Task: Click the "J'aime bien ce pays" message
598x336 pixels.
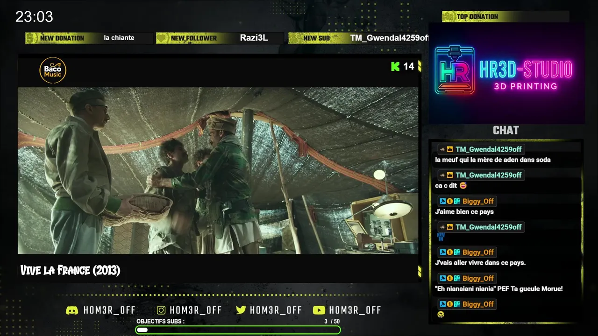Action: click(464, 212)
